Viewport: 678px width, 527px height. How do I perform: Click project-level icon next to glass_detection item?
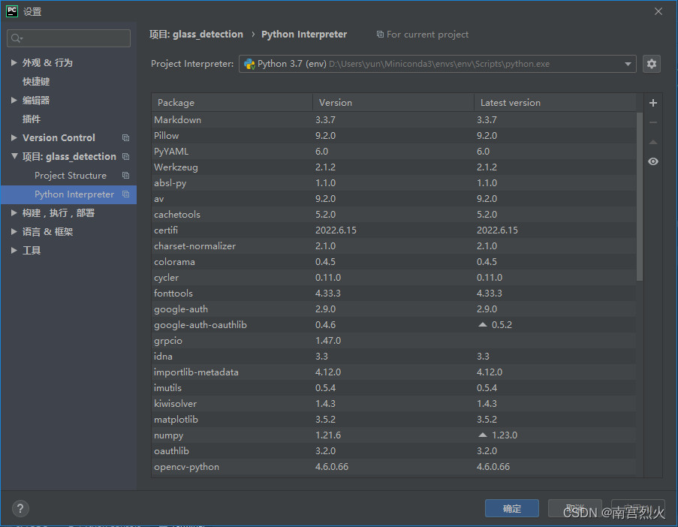click(126, 156)
